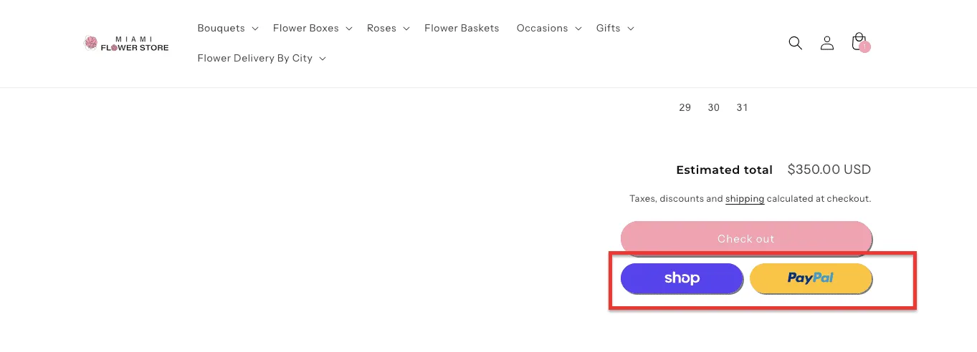Select date 31 in the calendar

click(742, 107)
